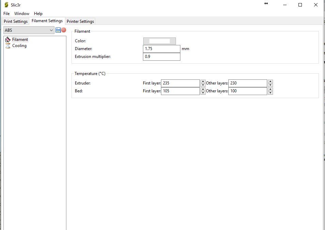Screen dimensions: 325x230
Task: Increase Extruder Other layers temperature with up arrow
Action: coord(270,81)
